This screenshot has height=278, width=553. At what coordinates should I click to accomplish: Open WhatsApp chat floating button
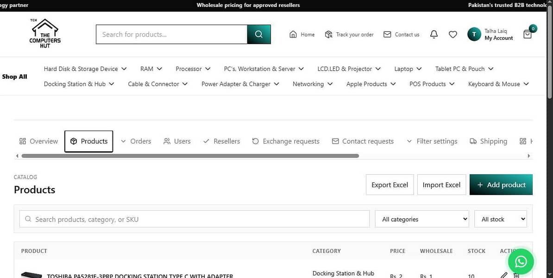click(521, 261)
